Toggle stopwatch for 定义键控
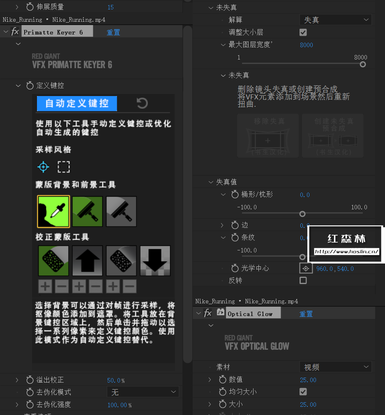The image size is (385, 415). tap(30, 85)
